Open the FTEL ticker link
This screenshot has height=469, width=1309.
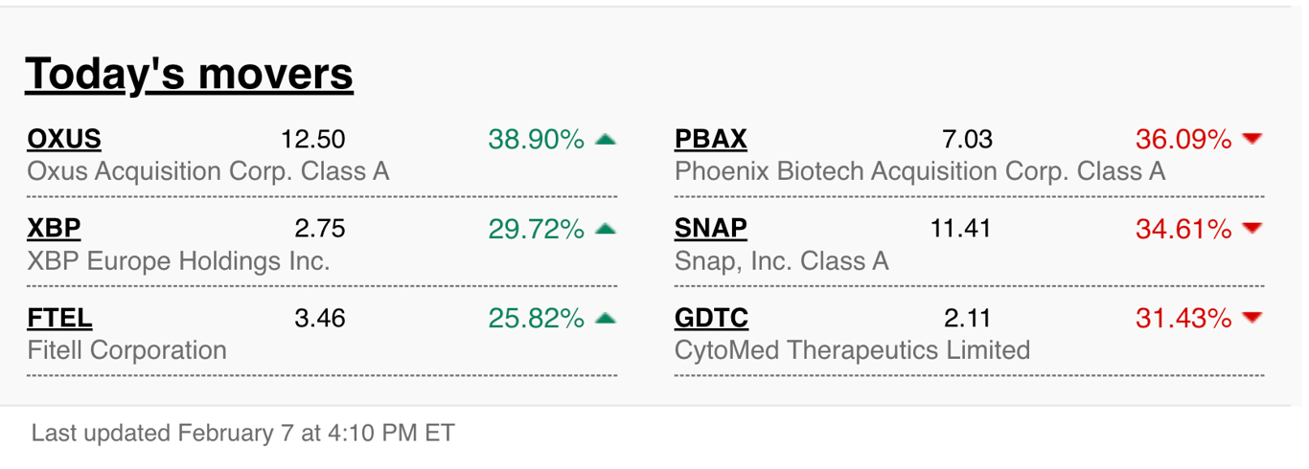coord(59,318)
